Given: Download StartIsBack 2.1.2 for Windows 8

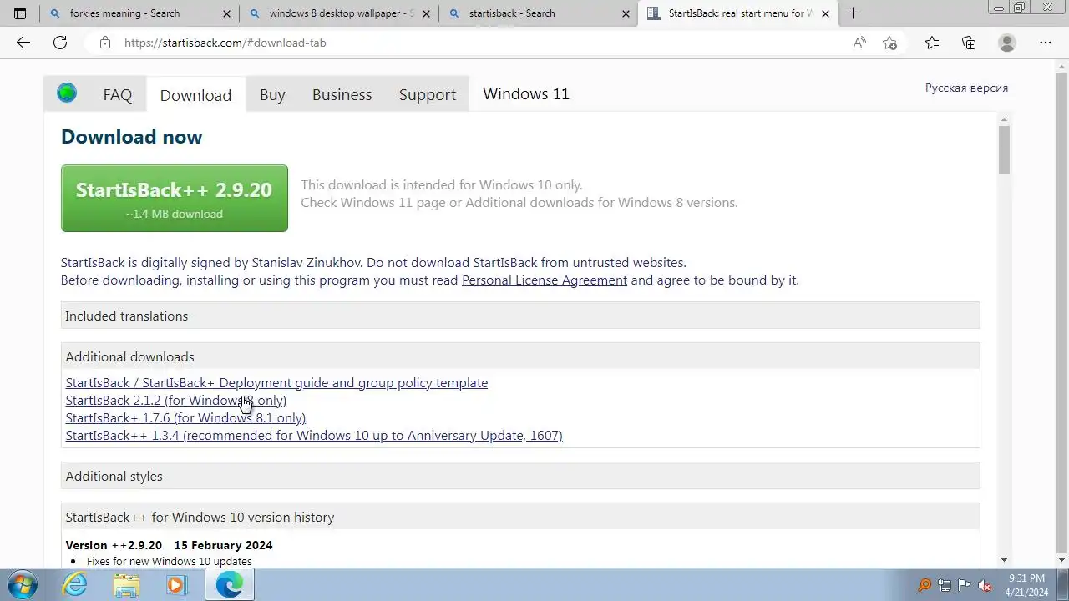Looking at the screenshot, I should point(176,400).
